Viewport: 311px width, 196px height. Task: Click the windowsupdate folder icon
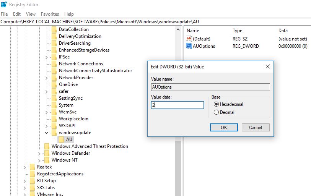pyautogui.click(x=54, y=133)
